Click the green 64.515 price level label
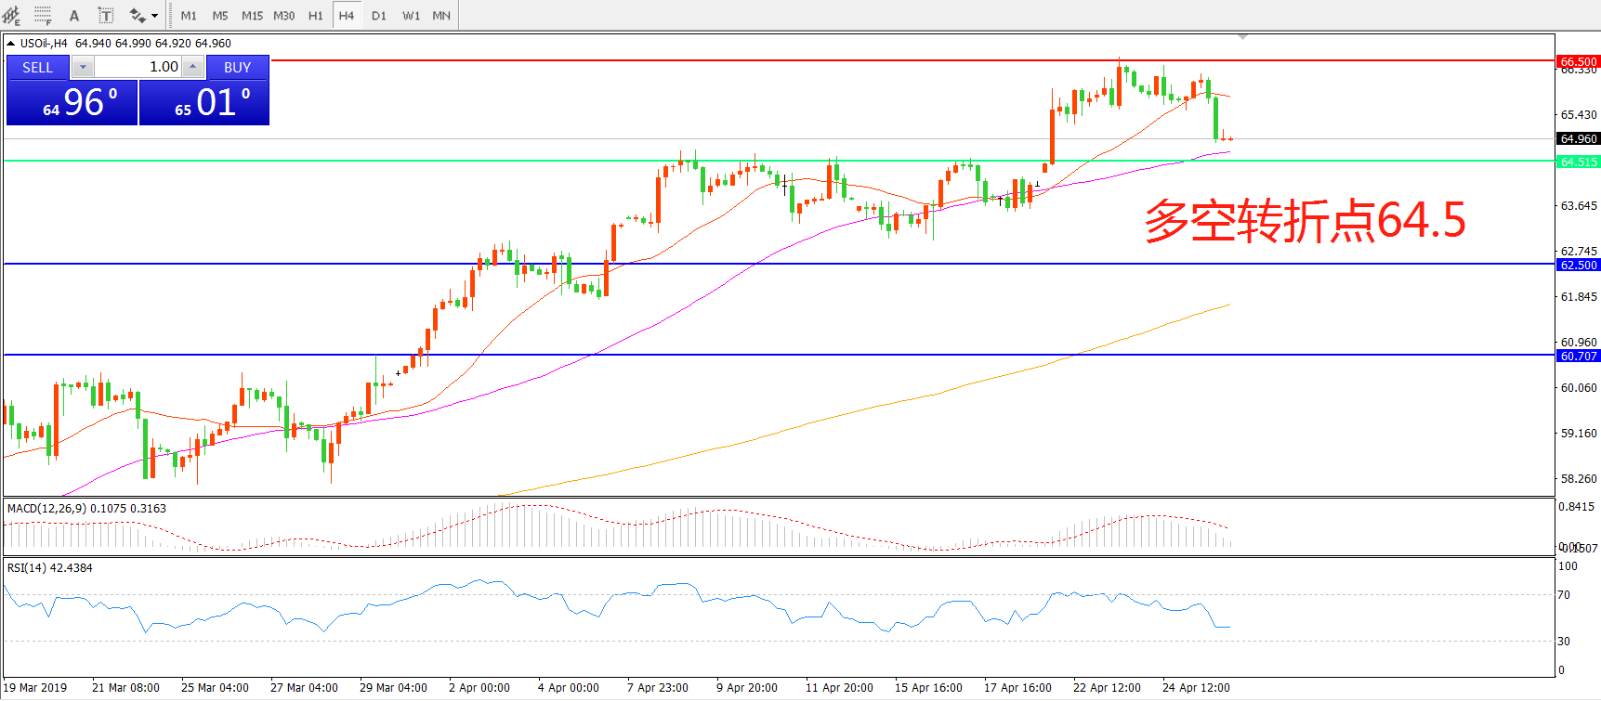The width and height of the screenshot is (1601, 701). 1578,162
